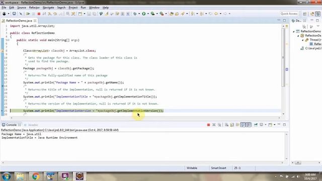
Task: Switch to the Debug perspective icon
Action: [x=317, y=14]
